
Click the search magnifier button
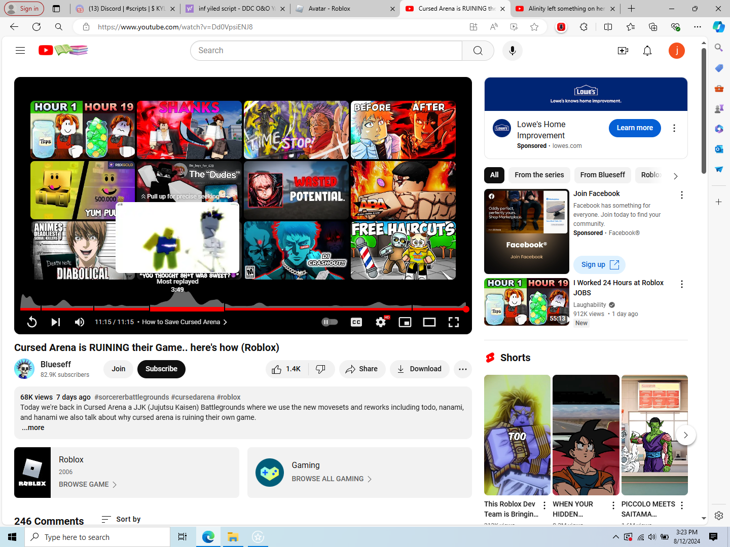click(478, 51)
